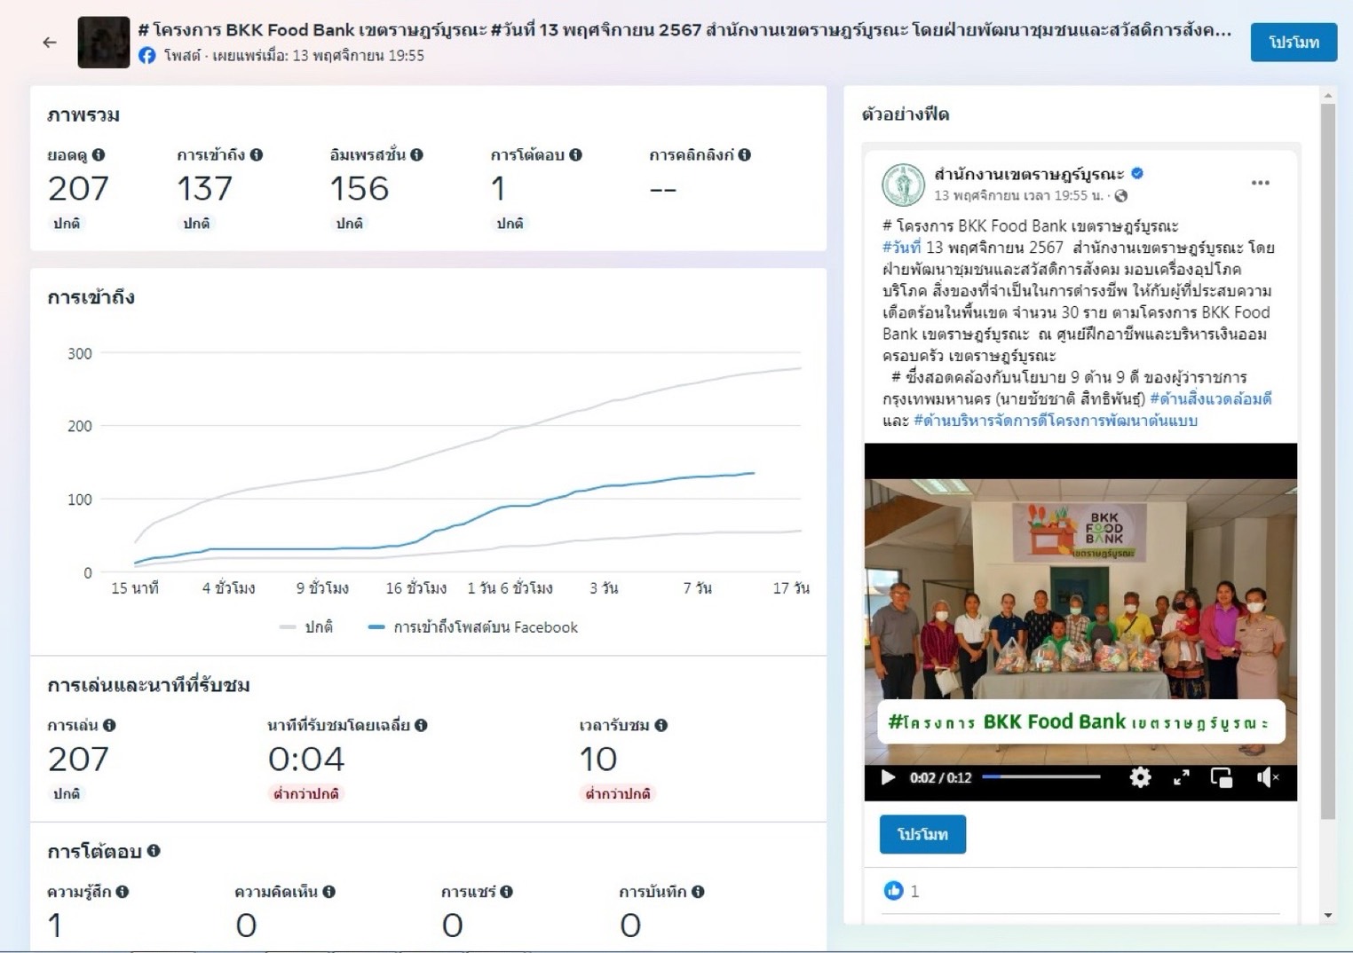Click hashtag #วันที่ in post text
The image size is (1353, 953).
coord(902,248)
